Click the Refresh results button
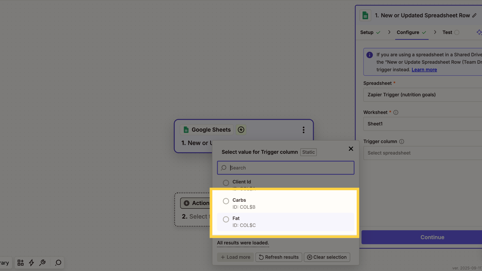Screen dimensions: 482x271 tap(279, 257)
